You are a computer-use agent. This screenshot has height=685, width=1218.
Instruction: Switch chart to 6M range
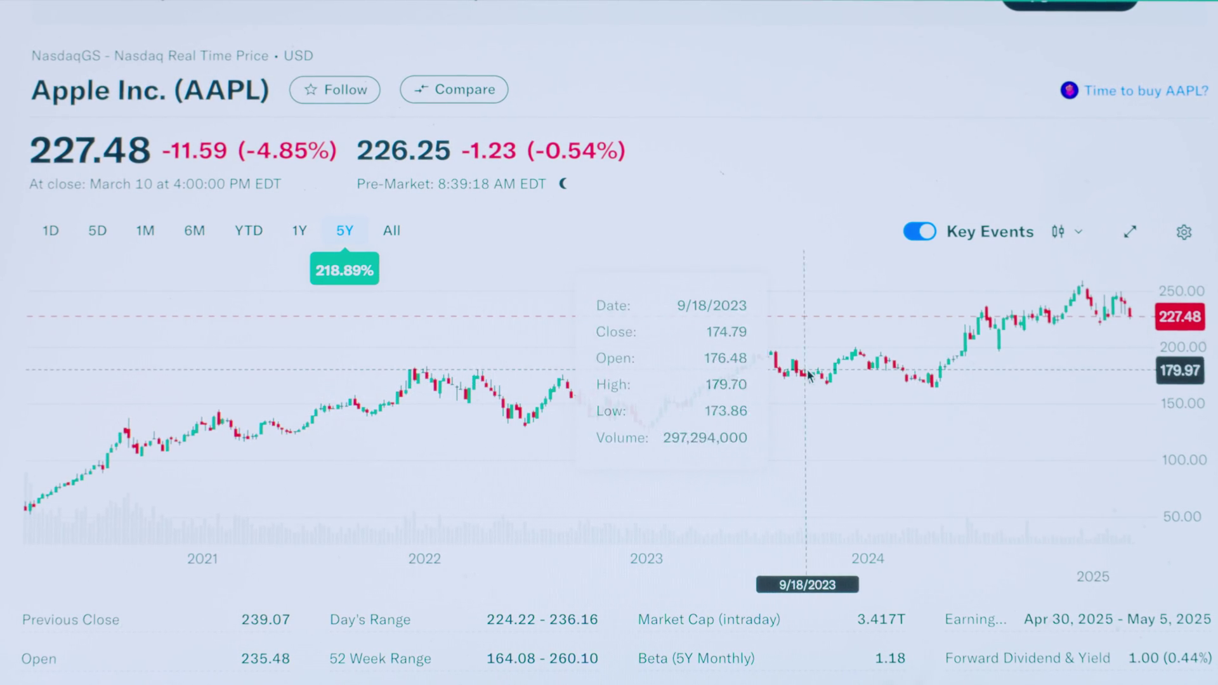pos(194,231)
